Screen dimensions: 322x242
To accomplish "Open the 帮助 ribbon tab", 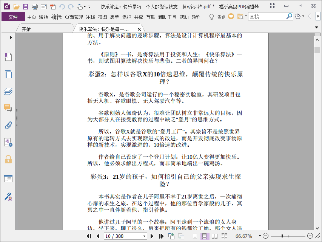I will 184,17.
